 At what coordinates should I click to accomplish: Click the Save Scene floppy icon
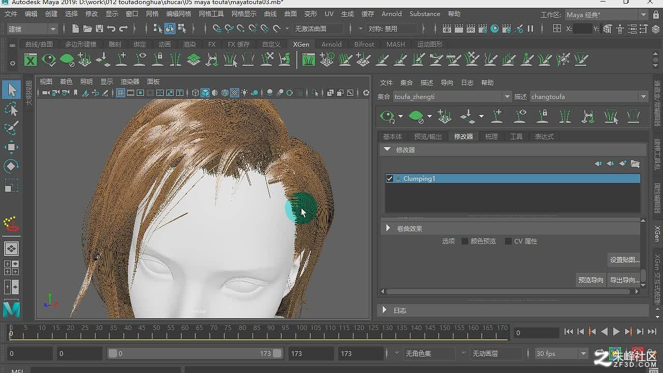(x=99, y=29)
